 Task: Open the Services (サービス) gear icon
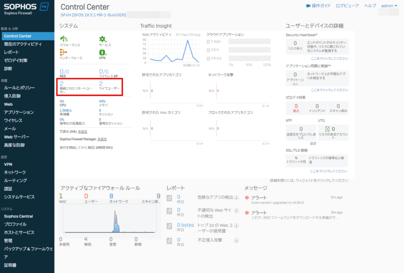coord(103,39)
